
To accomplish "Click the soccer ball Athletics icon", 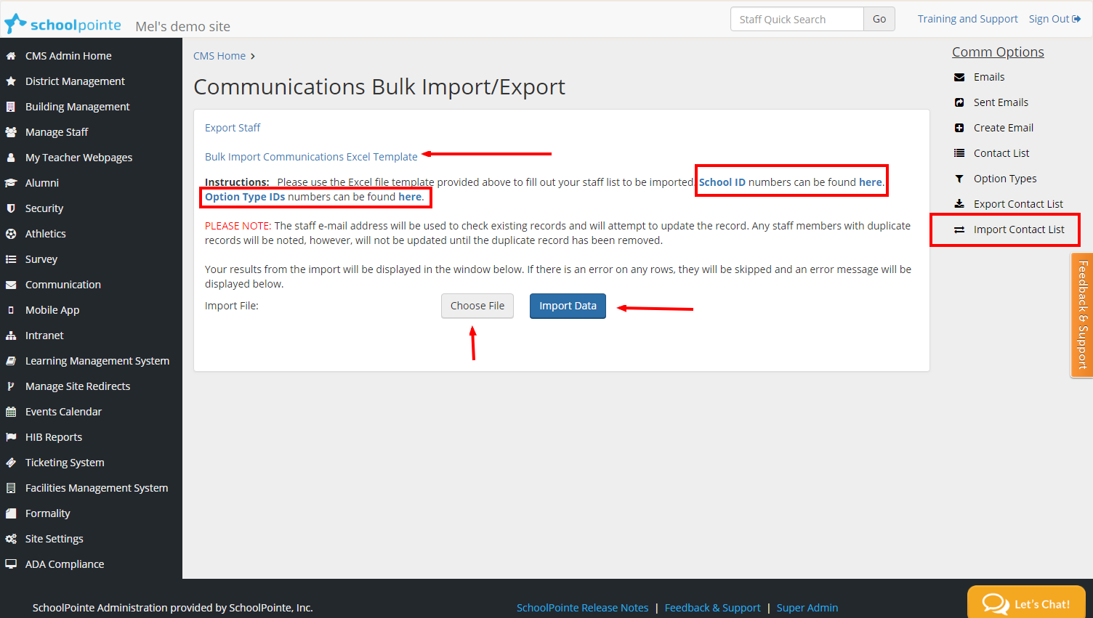I will (11, 234).
